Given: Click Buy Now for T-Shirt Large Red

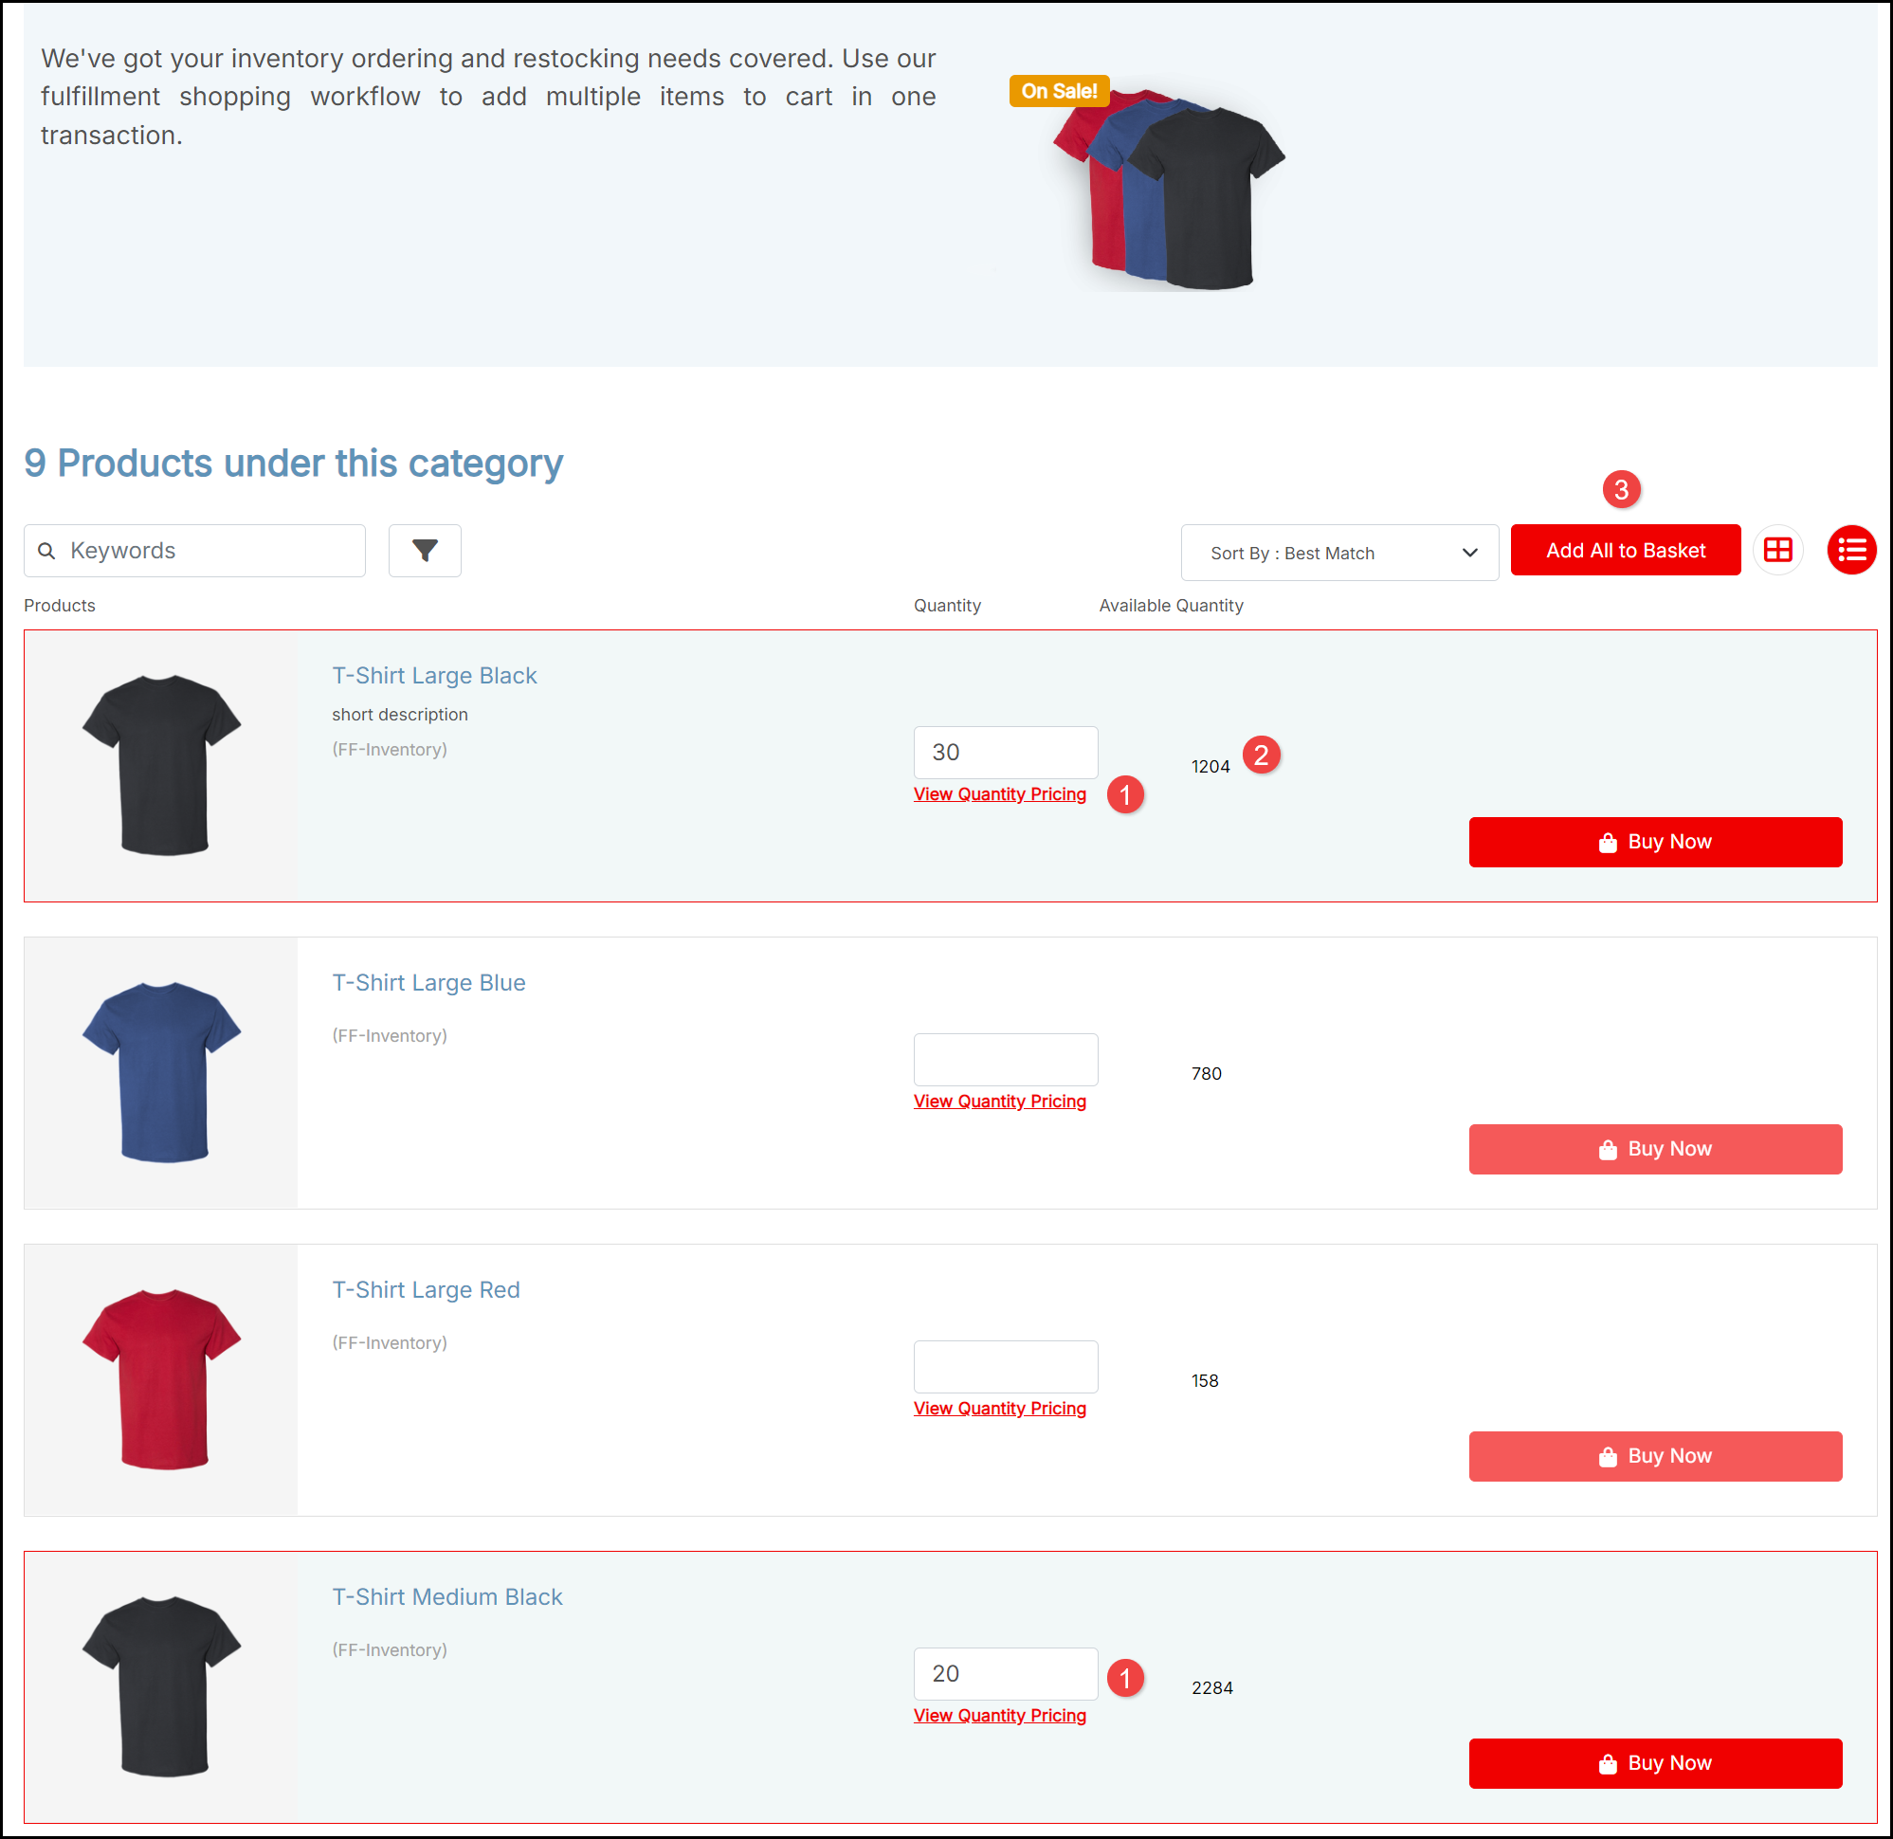Looking at the screenshot, I should tap(1654, 1455).
